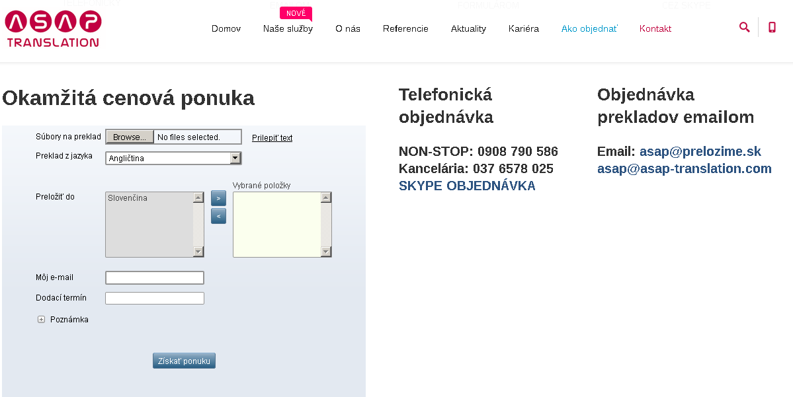Image resolution: width=793 pixels, height=397 pixels.
Task: Click the Kancelária: 037 6578 025 text
Action: tap(476, 168)
